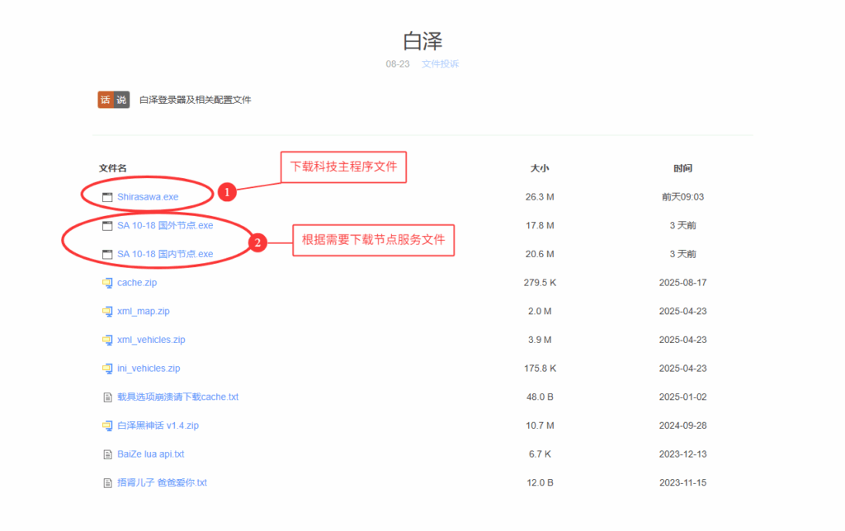The image size is (845, 531).
Task: Click the zip icon beside xml_vehicles.zip
Action: (106, 340)
